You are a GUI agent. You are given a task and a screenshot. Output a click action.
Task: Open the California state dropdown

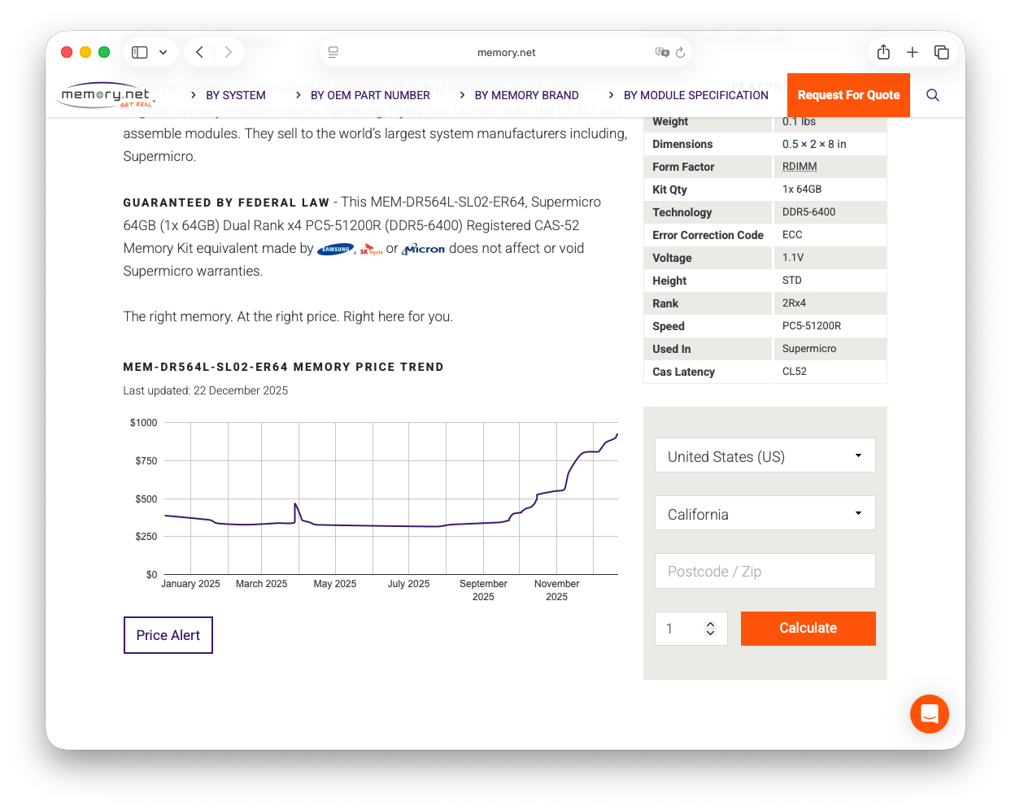[x=765, y=513]
